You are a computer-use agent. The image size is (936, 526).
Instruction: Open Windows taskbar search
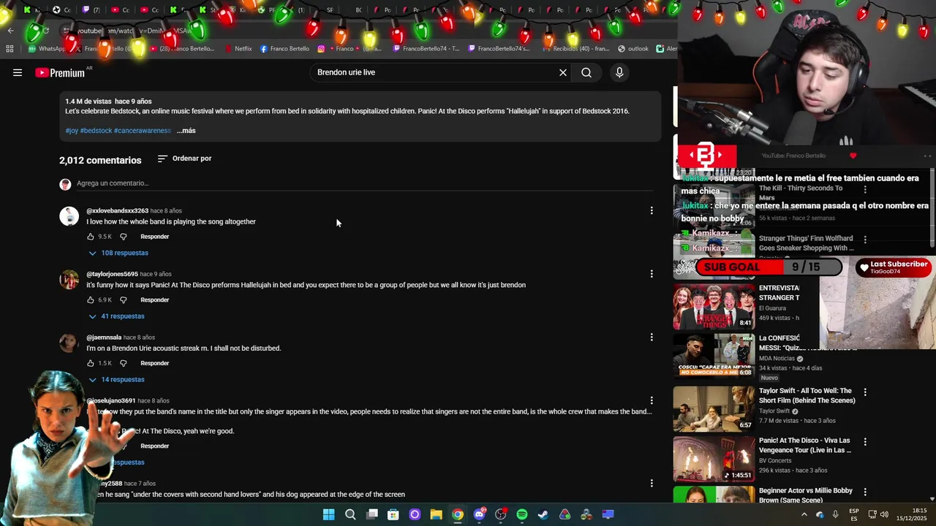pos(350,514)
